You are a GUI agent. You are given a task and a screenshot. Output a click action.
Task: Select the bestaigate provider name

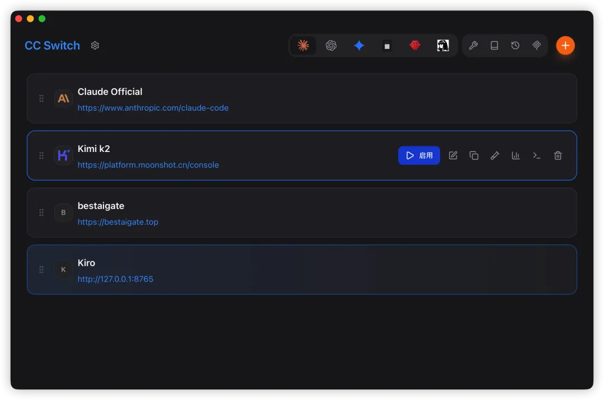(101, 206)
